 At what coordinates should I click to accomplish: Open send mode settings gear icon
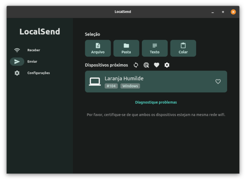click(x=167, y=65)
